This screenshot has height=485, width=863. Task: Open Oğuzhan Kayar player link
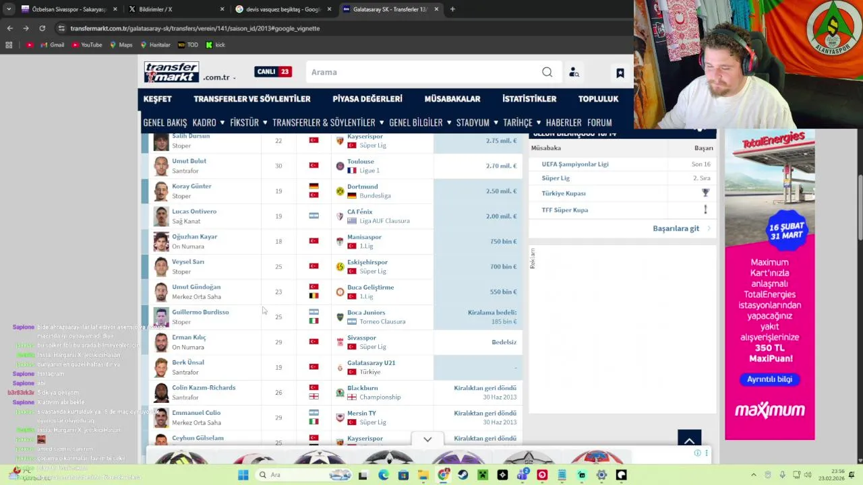(x=194, y=236)
